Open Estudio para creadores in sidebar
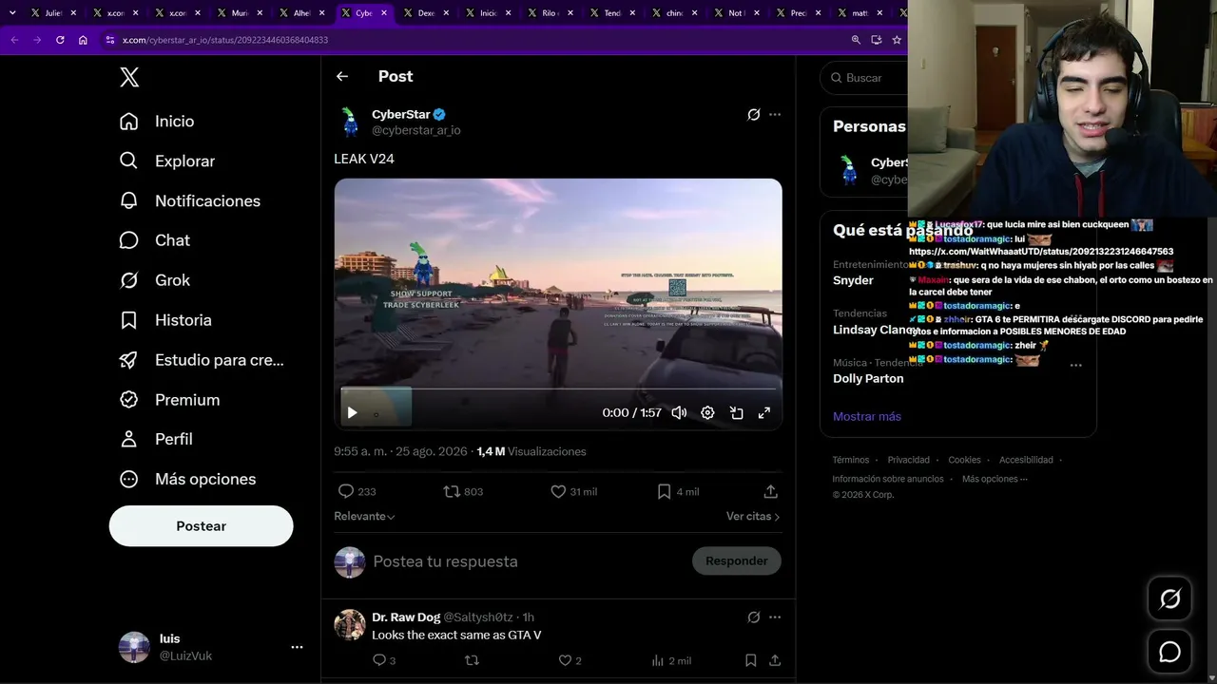This screenshot has width=1217, height=684. (x=202, y=360)
